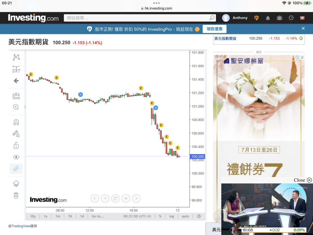Click the green clock icon in sidebar row
This screenshot has width=313, height=235.
tap(301, 38)
